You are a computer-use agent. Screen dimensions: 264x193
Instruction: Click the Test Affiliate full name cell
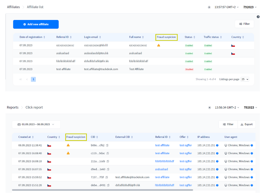coord(137,69)
